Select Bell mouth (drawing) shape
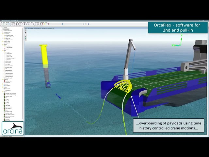 coord(10,116)
